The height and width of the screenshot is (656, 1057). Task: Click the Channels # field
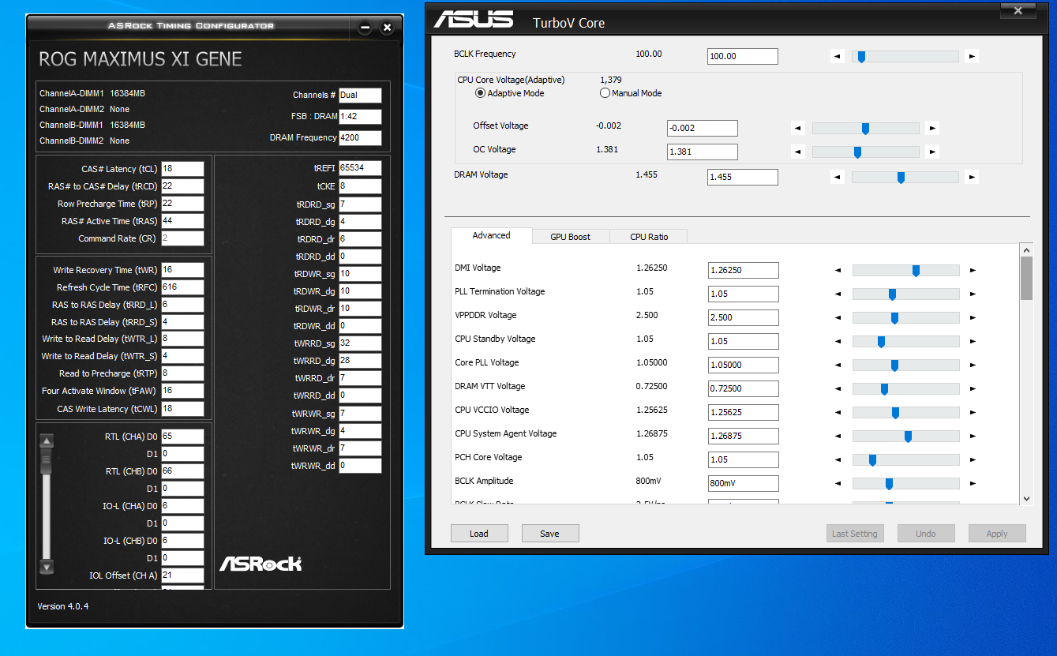coord(360,96)
